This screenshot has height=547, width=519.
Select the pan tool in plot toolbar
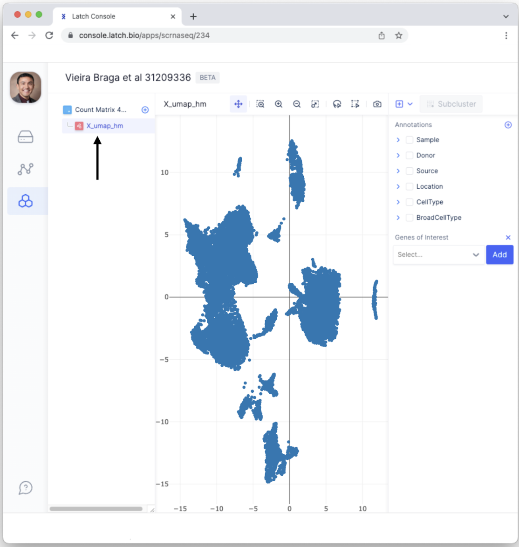point(238,104)
